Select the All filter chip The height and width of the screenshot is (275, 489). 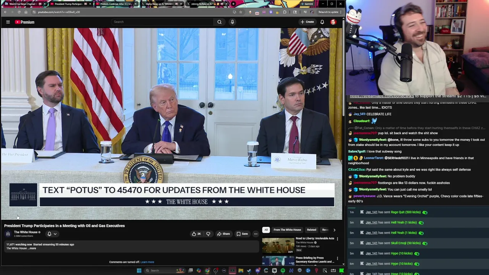[x=266, y=230]
